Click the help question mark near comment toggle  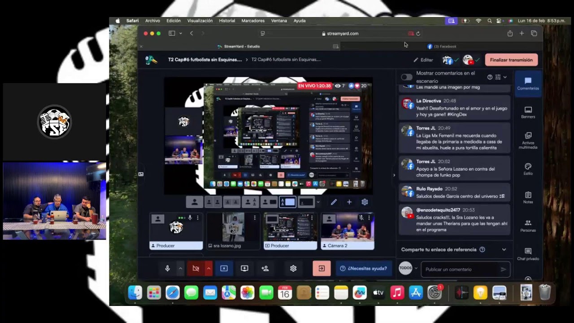(x=490, y=77)
